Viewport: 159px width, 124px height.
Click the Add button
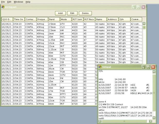coord(60,13)
